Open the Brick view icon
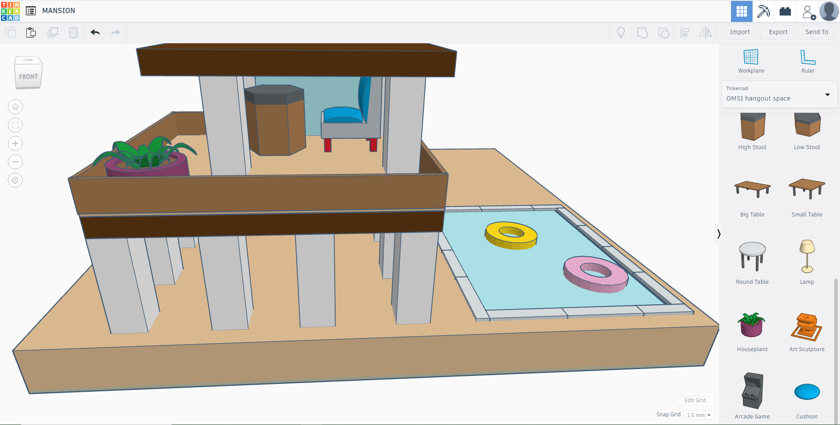The height and width of the screenshot is (425, 840). pyautogui.click(x=785, y=11)
